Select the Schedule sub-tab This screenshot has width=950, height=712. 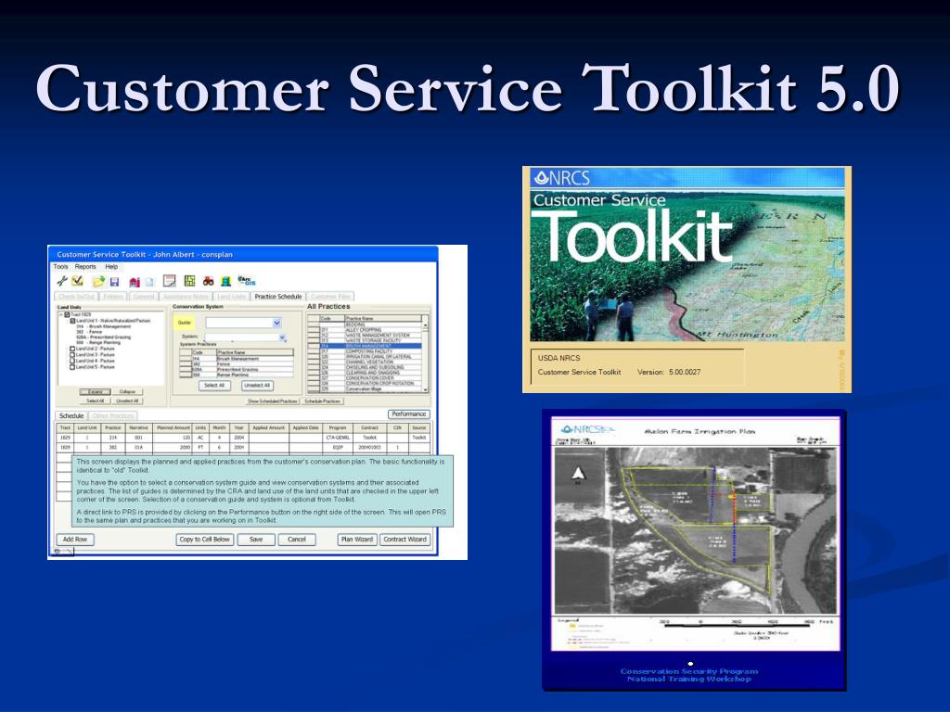coord(71,416)
